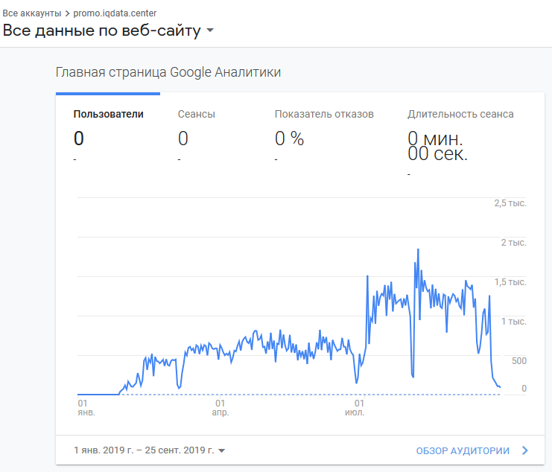
Task: Open the 'Все данные по веб-сайту' view dropdown arrow
Action: [210, 31]
